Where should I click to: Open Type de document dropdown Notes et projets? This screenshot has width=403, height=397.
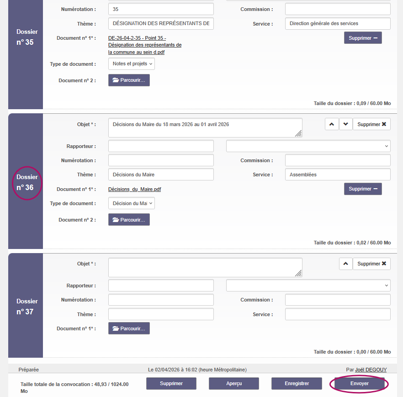click(x=132, y=64)
